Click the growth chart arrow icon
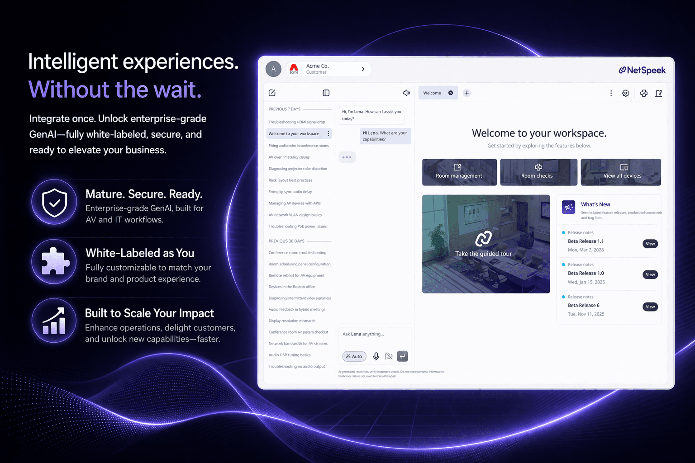 pyautogui.click(x=54, y=321)
